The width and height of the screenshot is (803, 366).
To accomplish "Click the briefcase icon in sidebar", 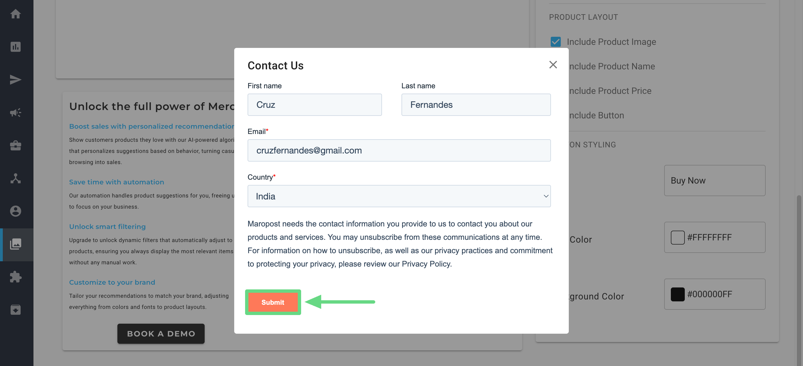I will (16, 145).
